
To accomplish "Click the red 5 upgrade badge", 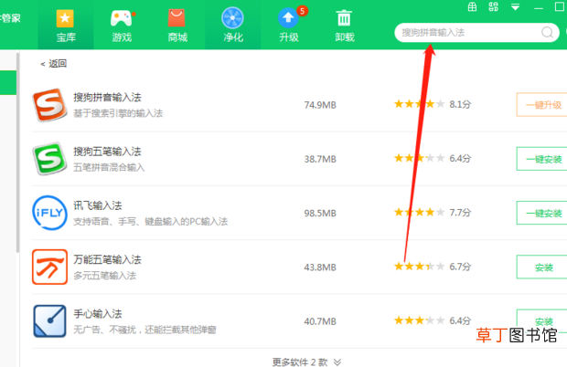I will click(x=303, y=11).
